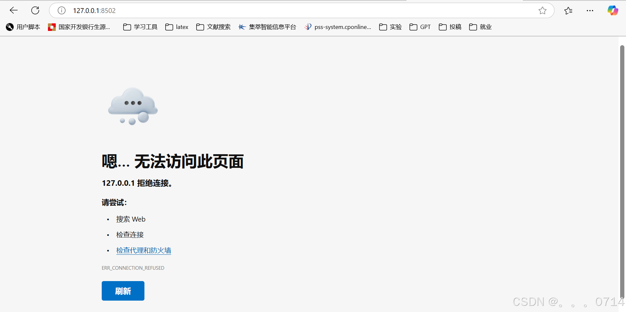
Task: Click the back navigation arrow
Action: pos(13,10)
